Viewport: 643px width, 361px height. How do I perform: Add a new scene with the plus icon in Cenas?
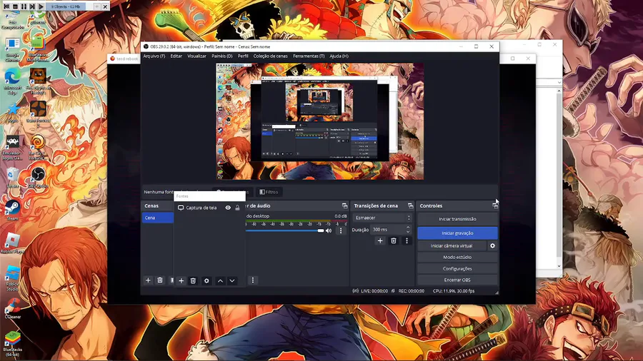(148, 280)
